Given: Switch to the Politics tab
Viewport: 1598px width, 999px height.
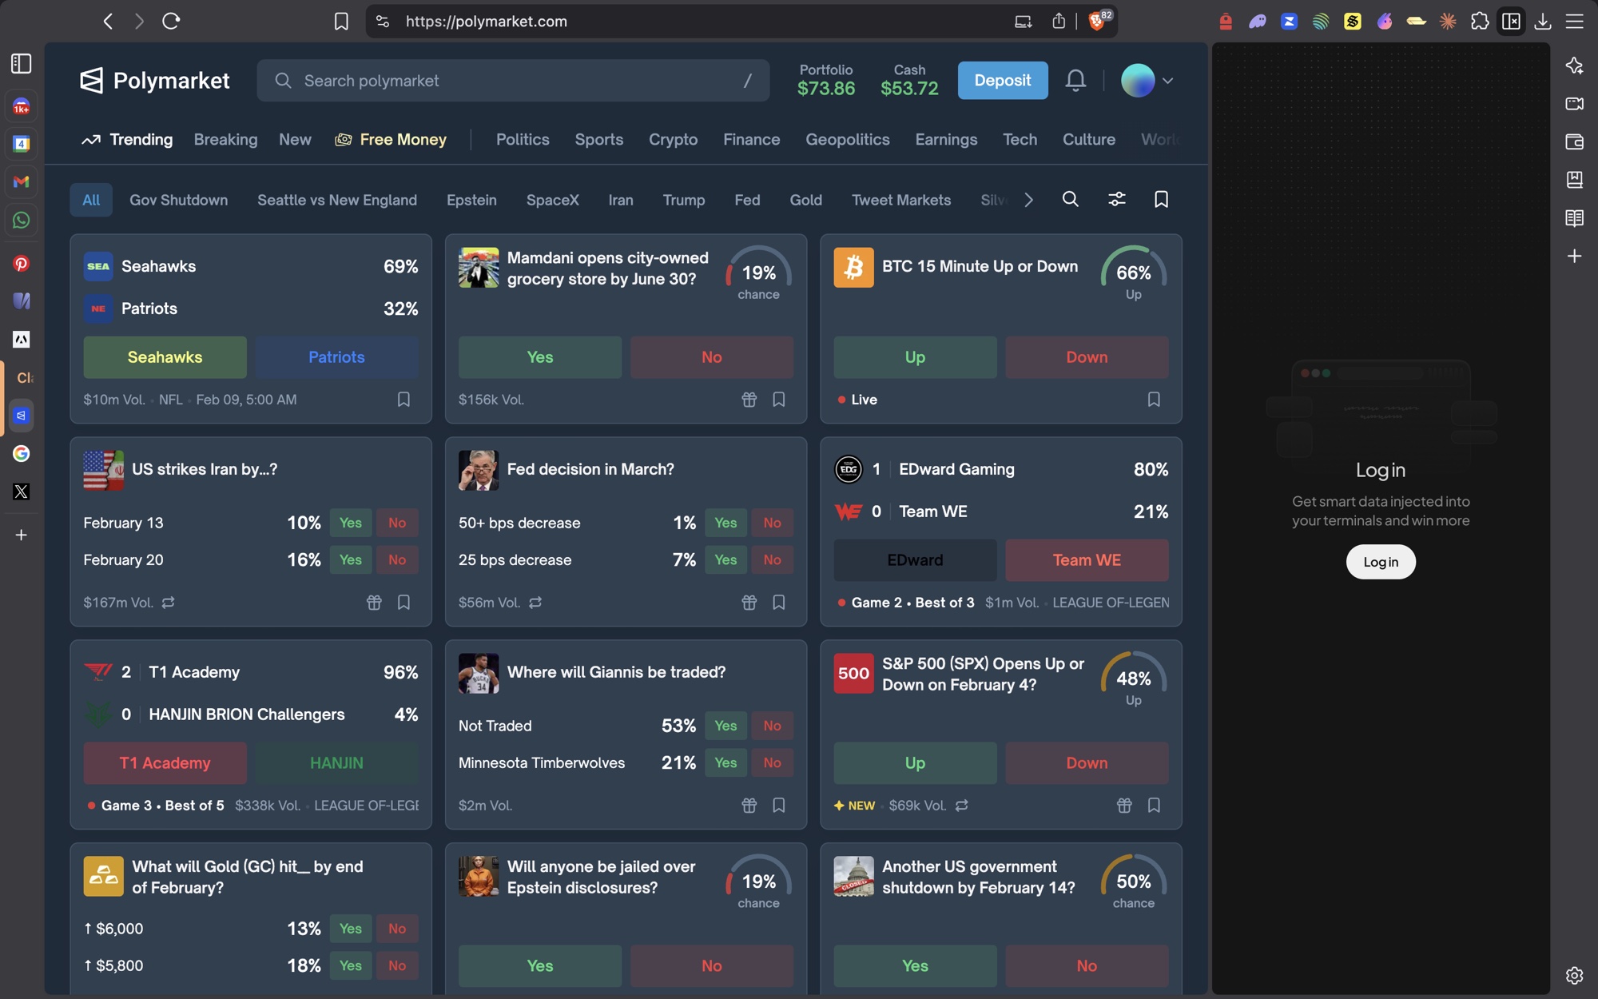Looking at the screenshot, I should [523, 140].
